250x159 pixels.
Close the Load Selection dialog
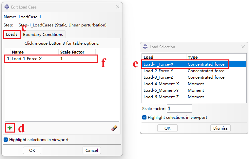(x=243, y=47)
